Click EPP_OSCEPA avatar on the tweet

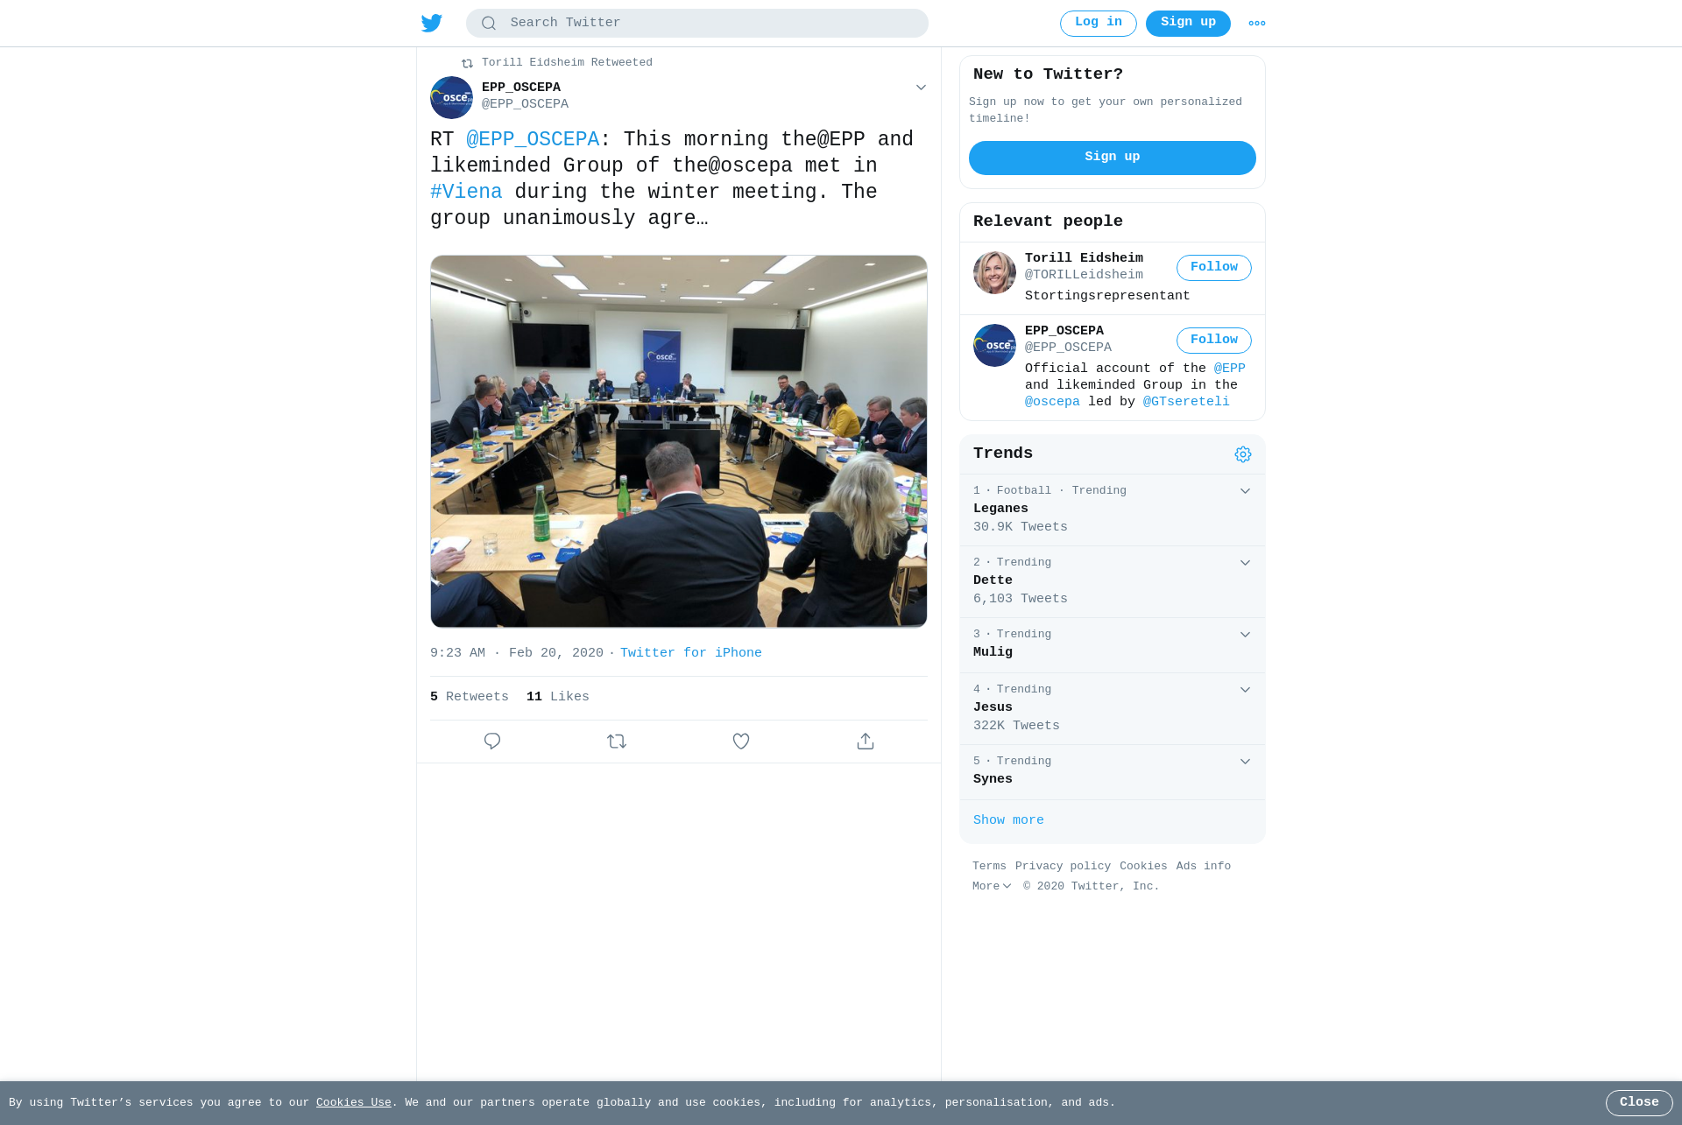tap(451, 97)
